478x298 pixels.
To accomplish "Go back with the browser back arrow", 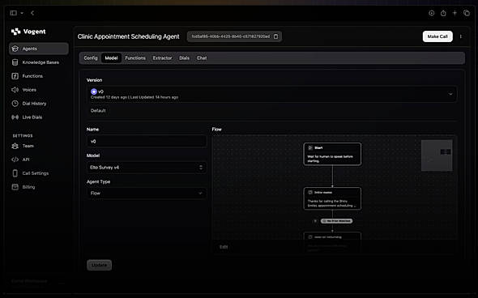I will point(32,13).
